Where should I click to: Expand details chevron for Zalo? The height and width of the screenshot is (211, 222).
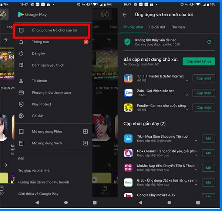click(187, 95)
